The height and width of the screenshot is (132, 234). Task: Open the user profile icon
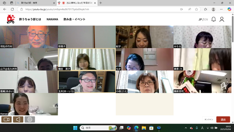[x=222, y=19]
